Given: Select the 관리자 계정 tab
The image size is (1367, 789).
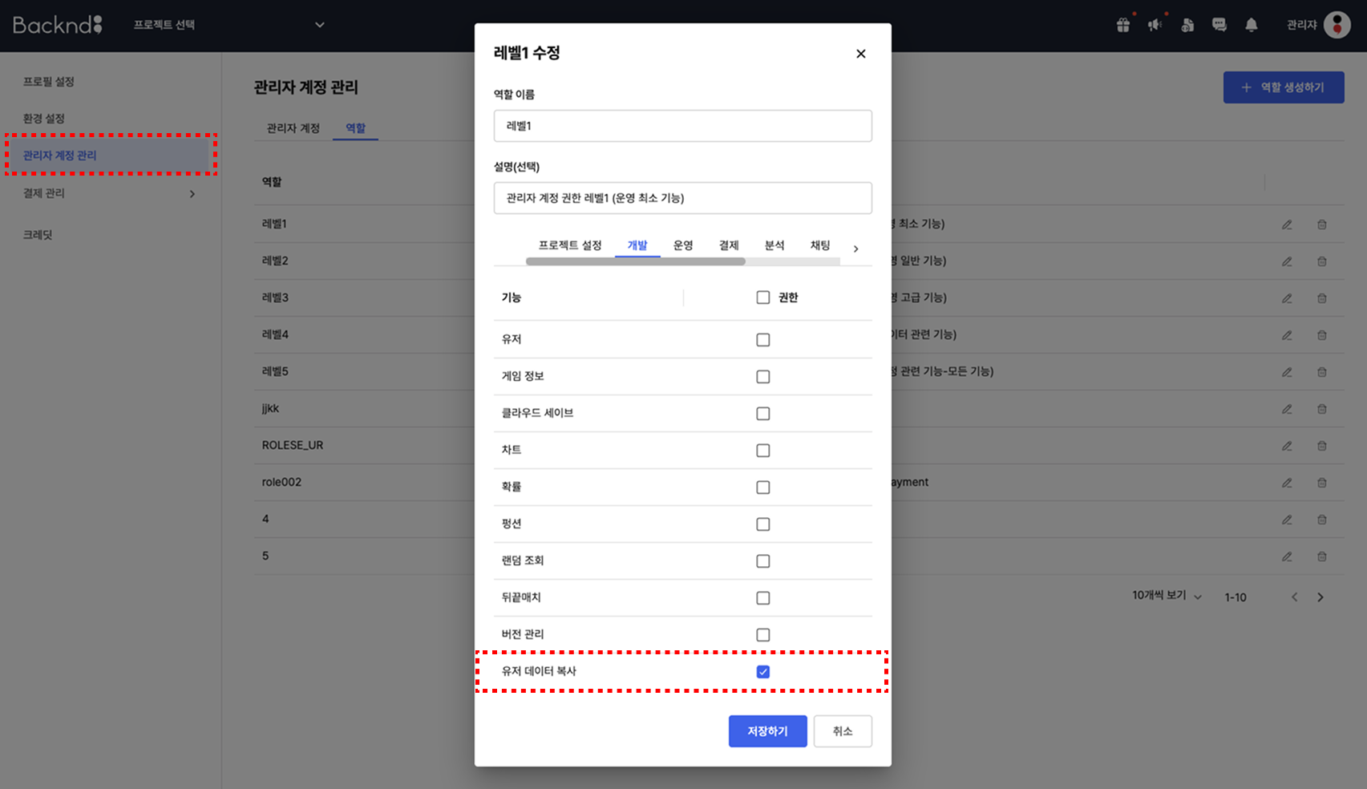Looking at the screenshot, I should (293, 127).
